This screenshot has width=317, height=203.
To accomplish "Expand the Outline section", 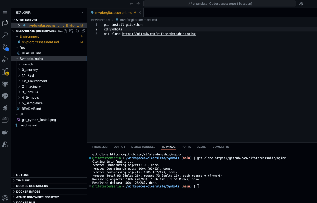I will click(x=49, y=175).
